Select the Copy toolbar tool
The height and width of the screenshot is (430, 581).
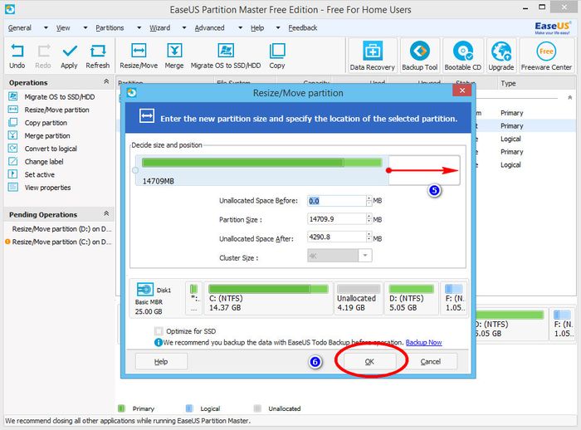(x=277, y=51)
